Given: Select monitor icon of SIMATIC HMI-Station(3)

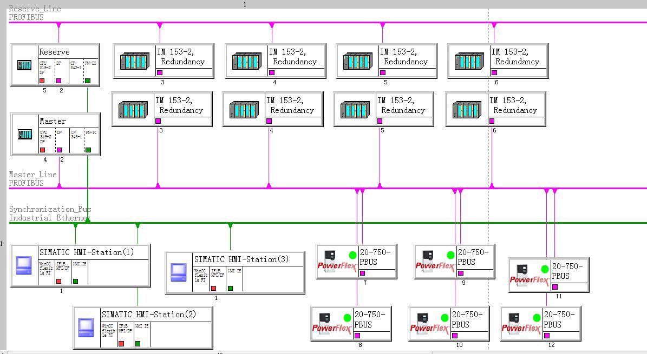Looking at the screenshot, I should [x=179, y=272].
